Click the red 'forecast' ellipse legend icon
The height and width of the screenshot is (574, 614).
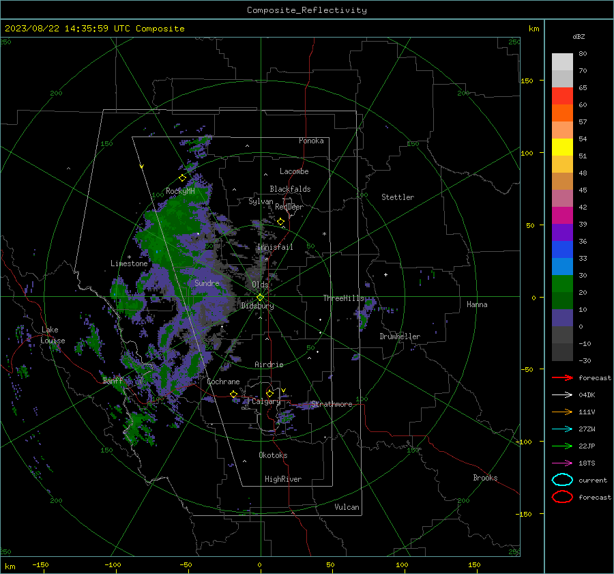pos(562,497)
